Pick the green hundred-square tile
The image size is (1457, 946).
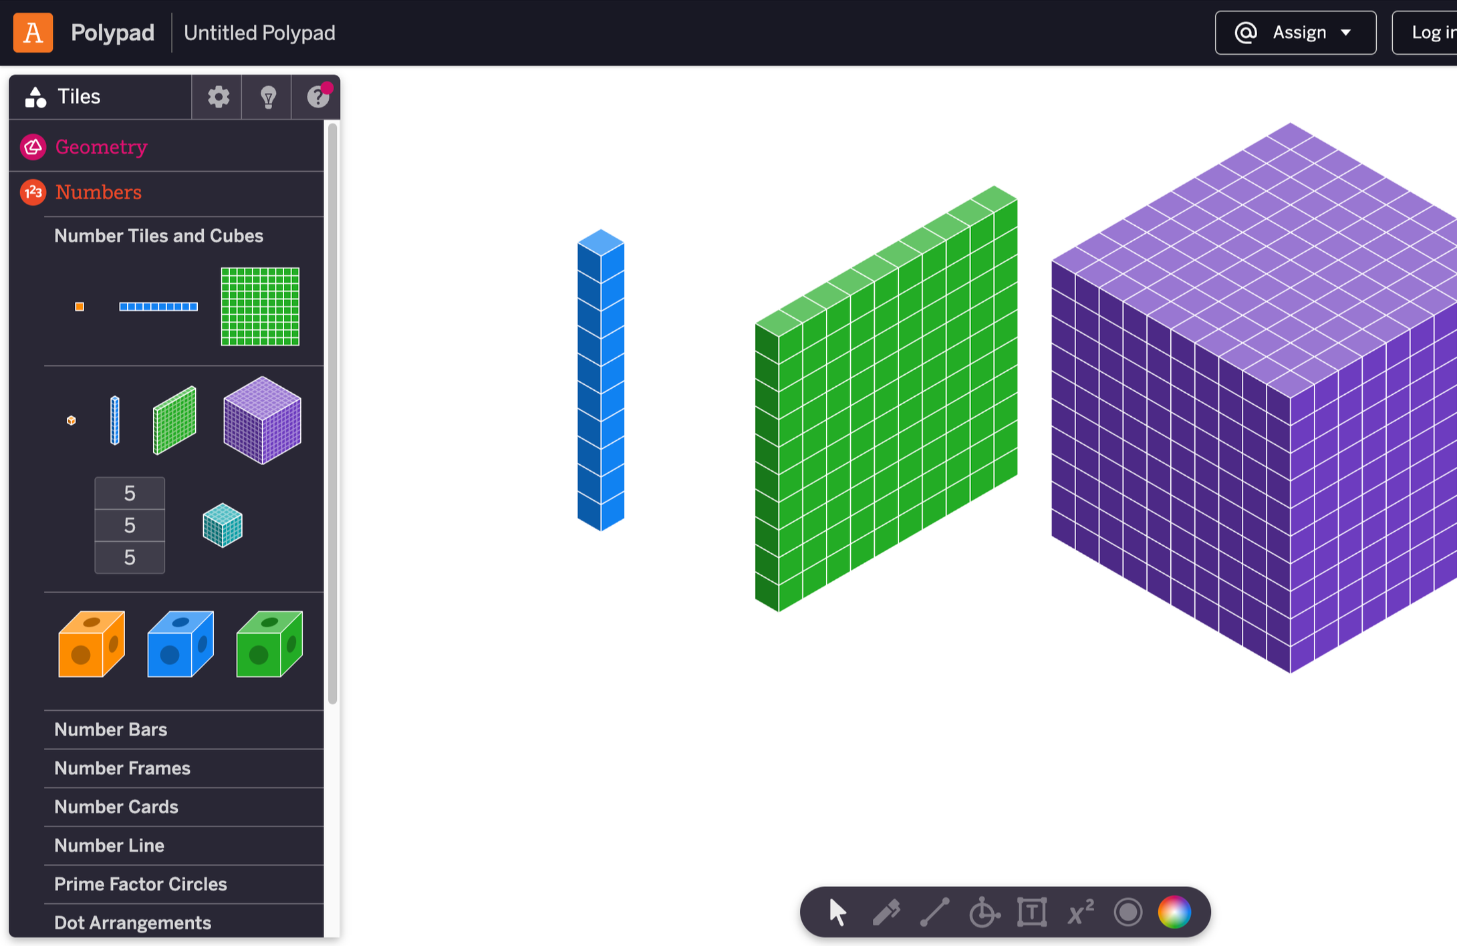click(260, 307)
